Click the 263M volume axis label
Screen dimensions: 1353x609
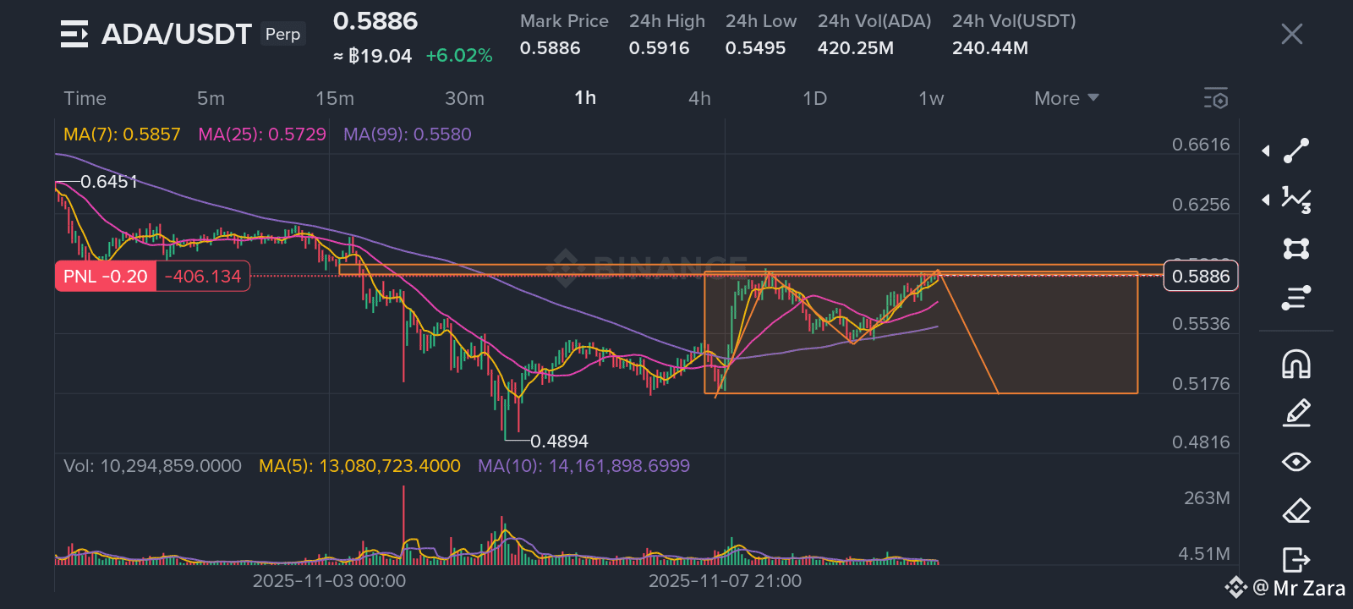tap(1207, 498)
